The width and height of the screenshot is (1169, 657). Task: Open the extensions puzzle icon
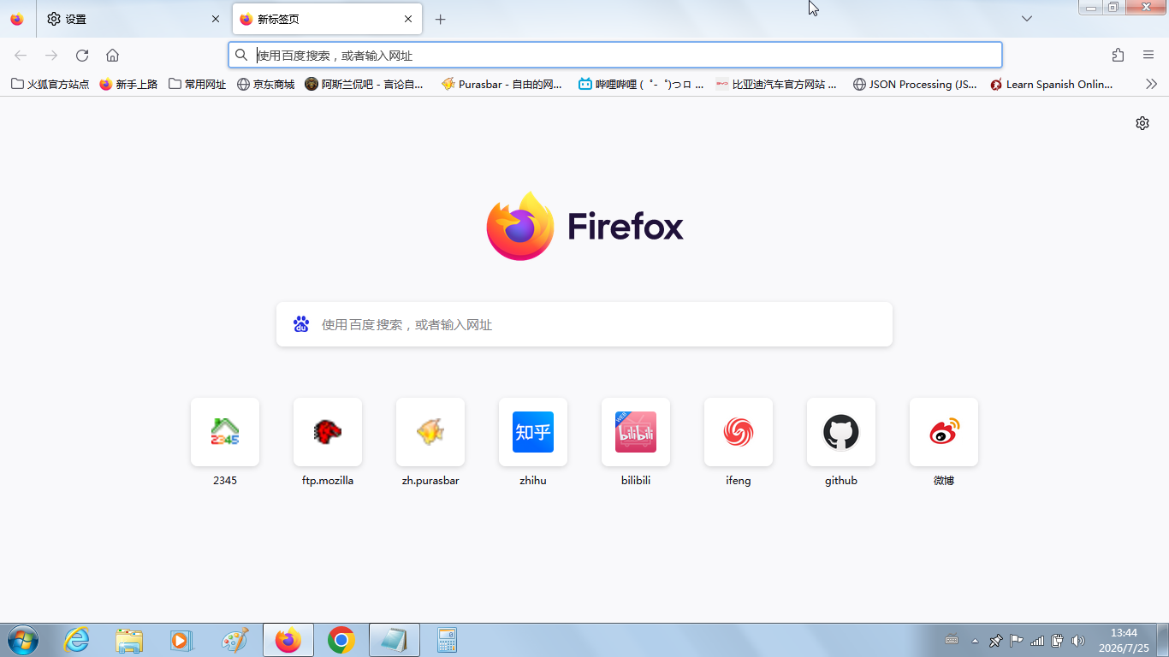[x=1118, y=56]
